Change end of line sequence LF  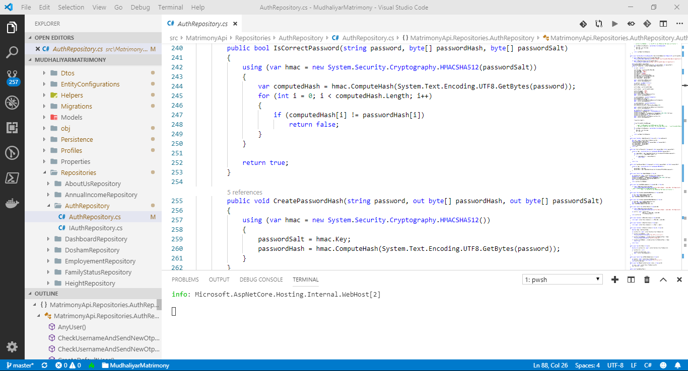click(x=634, y=365)
